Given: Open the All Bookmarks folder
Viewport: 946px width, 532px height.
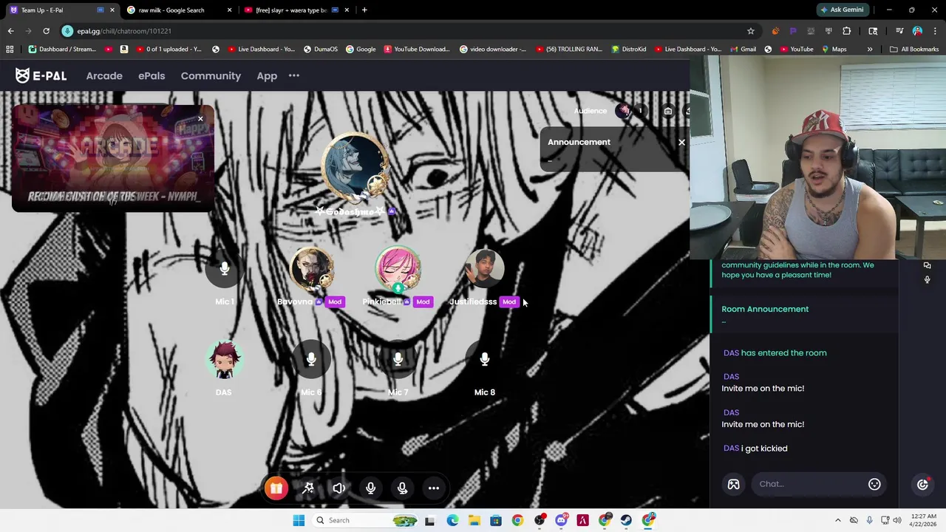Looking at the screenshot, I should coord(914,50).
